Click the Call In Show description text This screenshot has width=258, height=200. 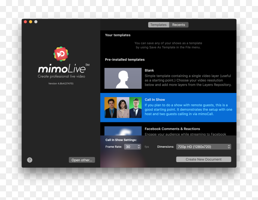click(189, 109)
